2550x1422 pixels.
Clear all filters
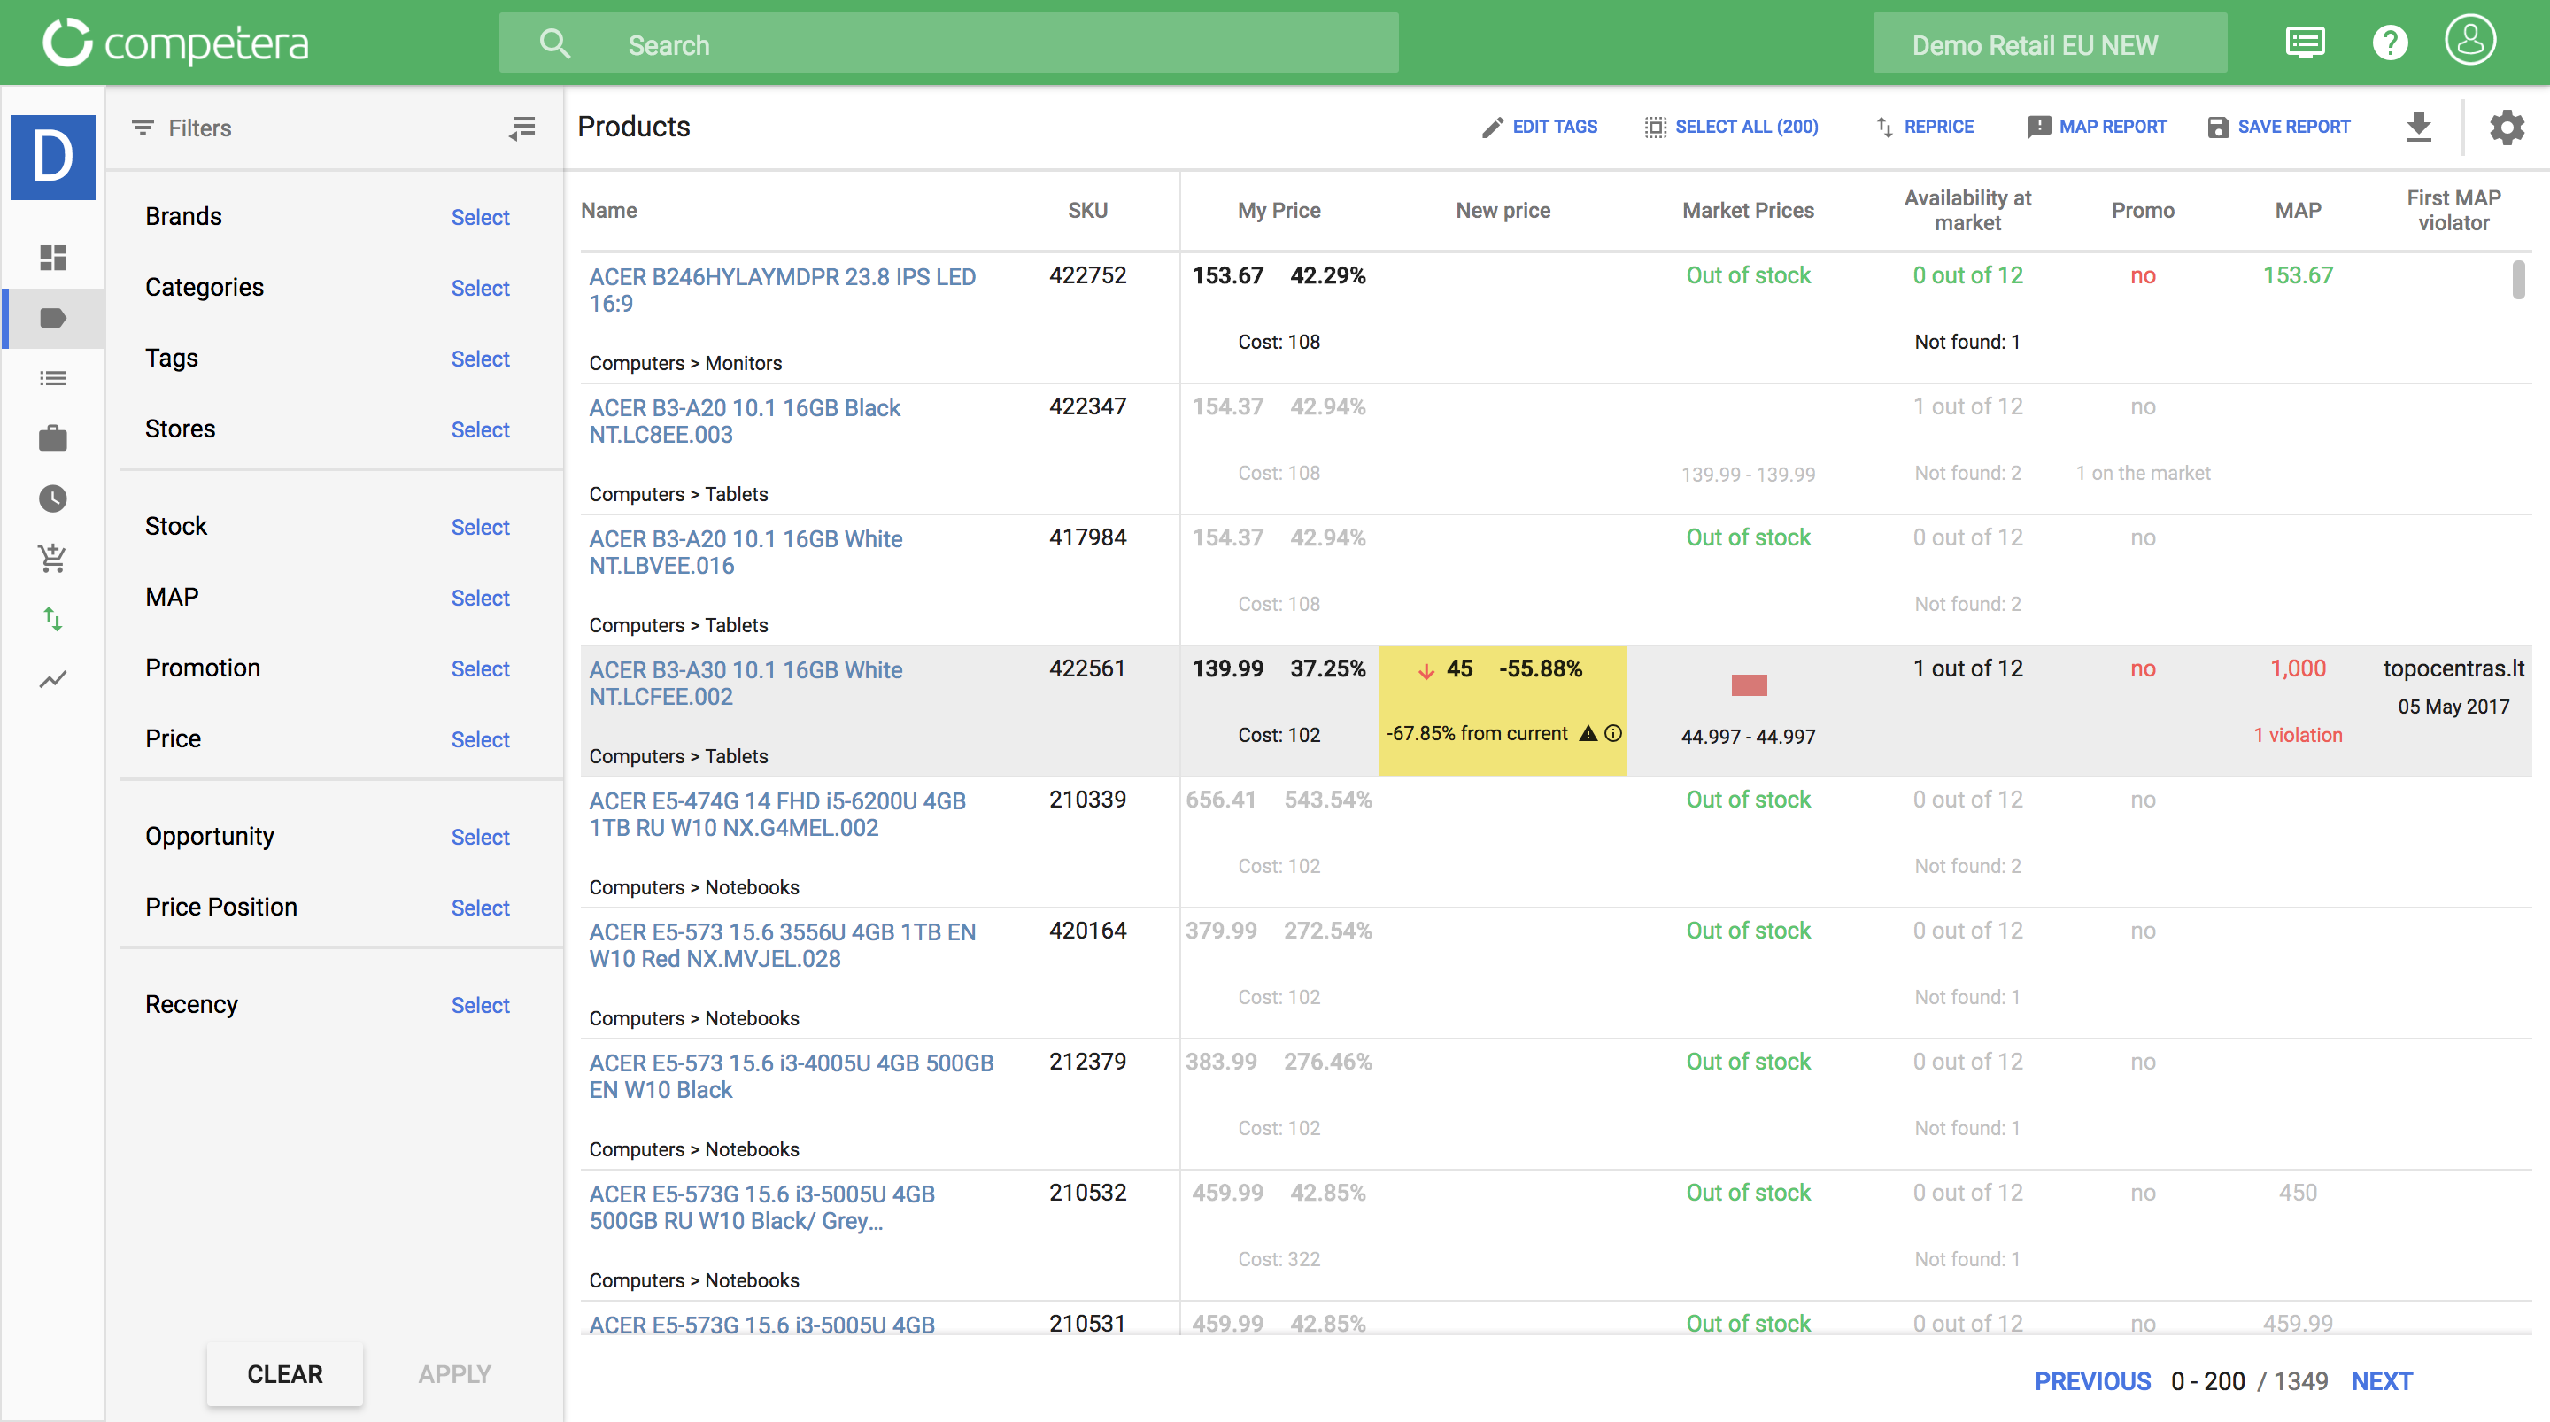tap(285, 1374)
